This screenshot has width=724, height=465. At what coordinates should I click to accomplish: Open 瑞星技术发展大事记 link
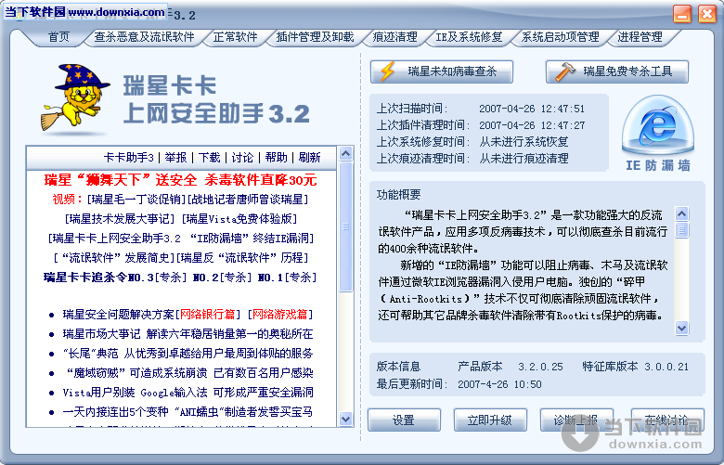[120, 218]
